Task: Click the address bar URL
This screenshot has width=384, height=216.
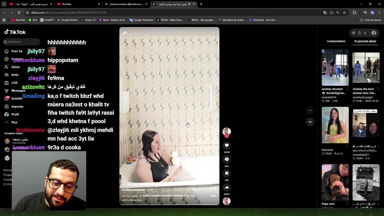Action: tap(69, 13)
